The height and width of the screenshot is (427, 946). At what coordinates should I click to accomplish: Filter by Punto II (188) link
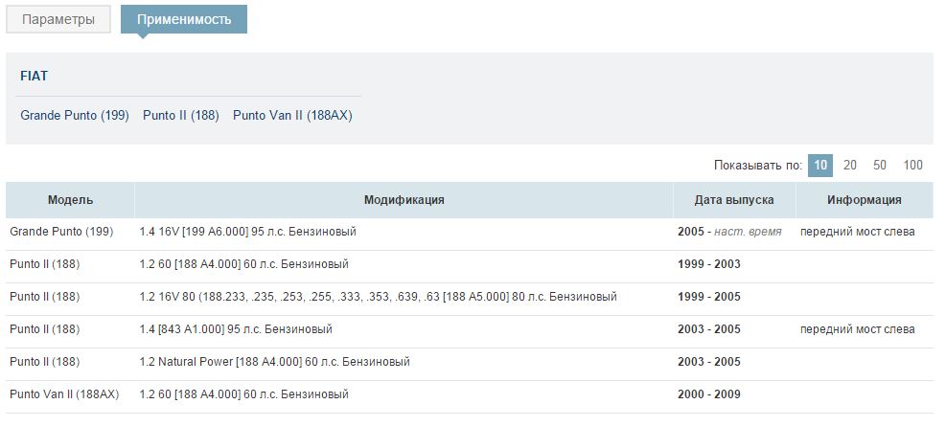click(x=181, y=115)
